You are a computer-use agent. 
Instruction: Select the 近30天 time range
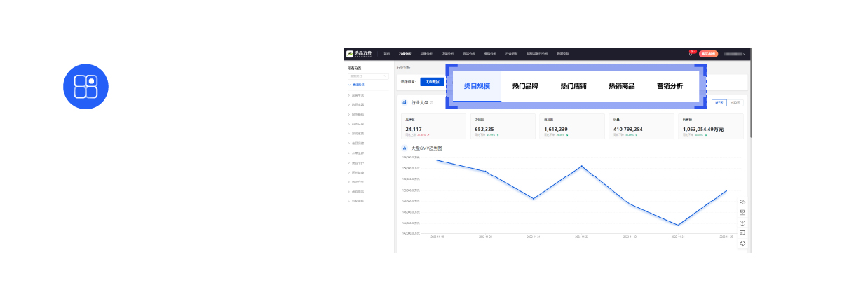coord(735,103)
